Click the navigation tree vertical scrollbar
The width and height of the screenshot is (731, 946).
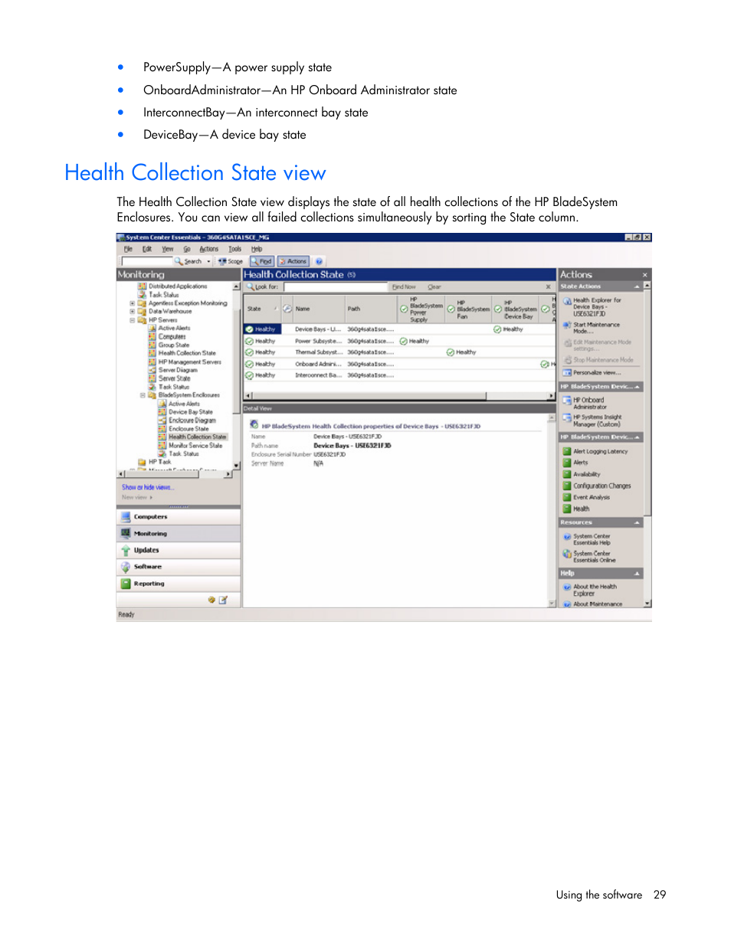pyautogui.click(x=237, y=375)
